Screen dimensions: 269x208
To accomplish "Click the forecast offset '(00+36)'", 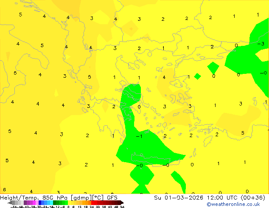I will tap(253, 198).
